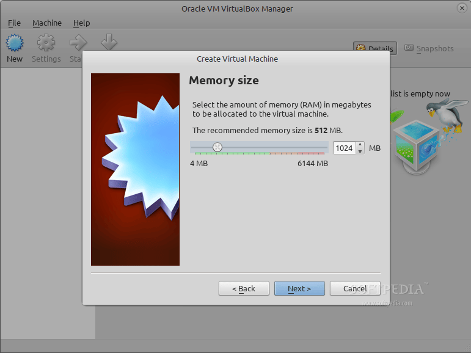Open the File menu
The height and width of the screenshot is (353, 471).
coord(14,23)
